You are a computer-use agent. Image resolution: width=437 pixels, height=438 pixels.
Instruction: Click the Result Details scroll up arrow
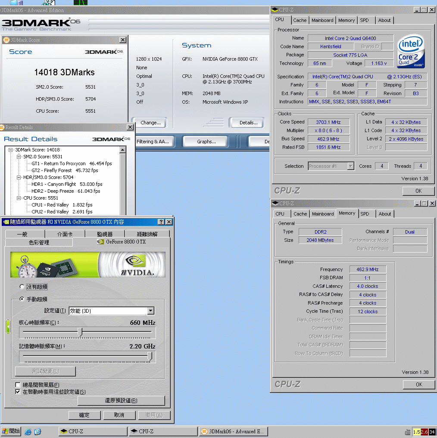(122, 150)
